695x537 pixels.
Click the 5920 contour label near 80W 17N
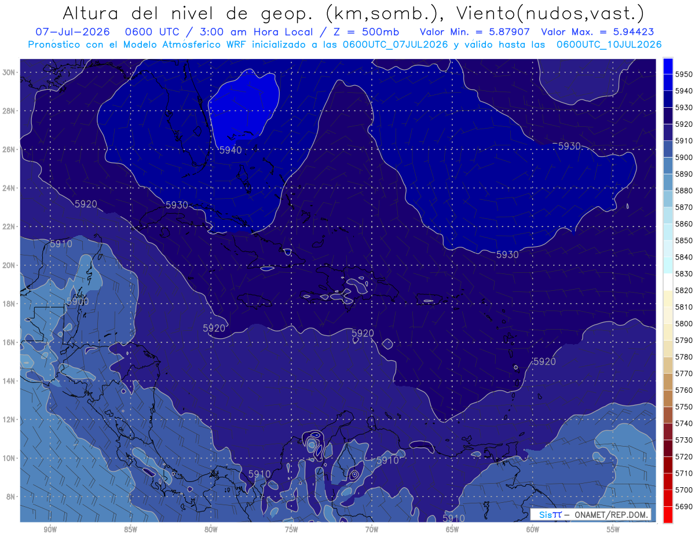[214, 328]
